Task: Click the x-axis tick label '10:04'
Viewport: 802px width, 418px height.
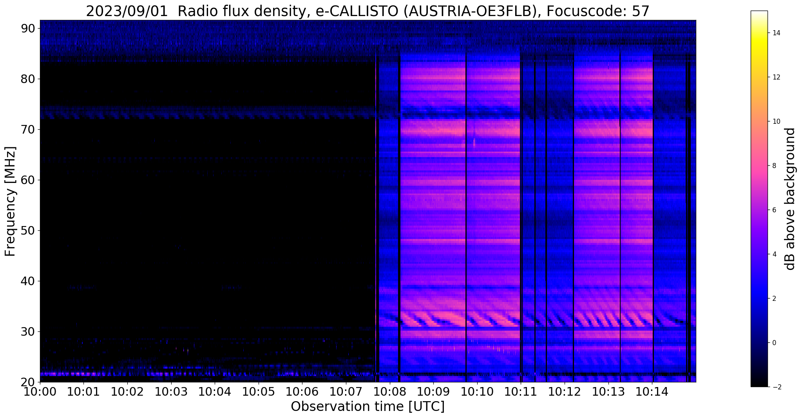Action: [x=215, y=391]
